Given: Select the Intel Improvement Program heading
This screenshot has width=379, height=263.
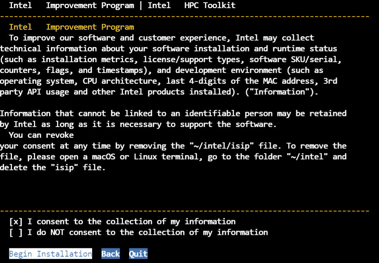Looking at the screenshot, I should (65, 27).
